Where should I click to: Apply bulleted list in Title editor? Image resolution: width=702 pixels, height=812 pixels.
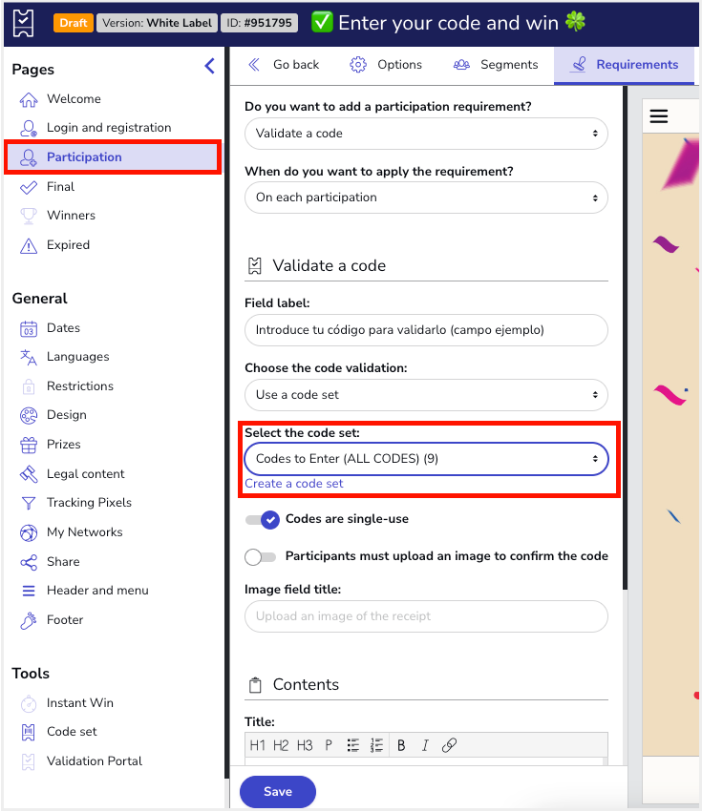(353, 745)
